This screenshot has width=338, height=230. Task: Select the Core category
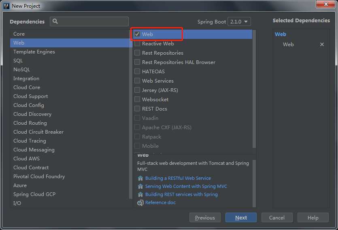pos(70,34)
